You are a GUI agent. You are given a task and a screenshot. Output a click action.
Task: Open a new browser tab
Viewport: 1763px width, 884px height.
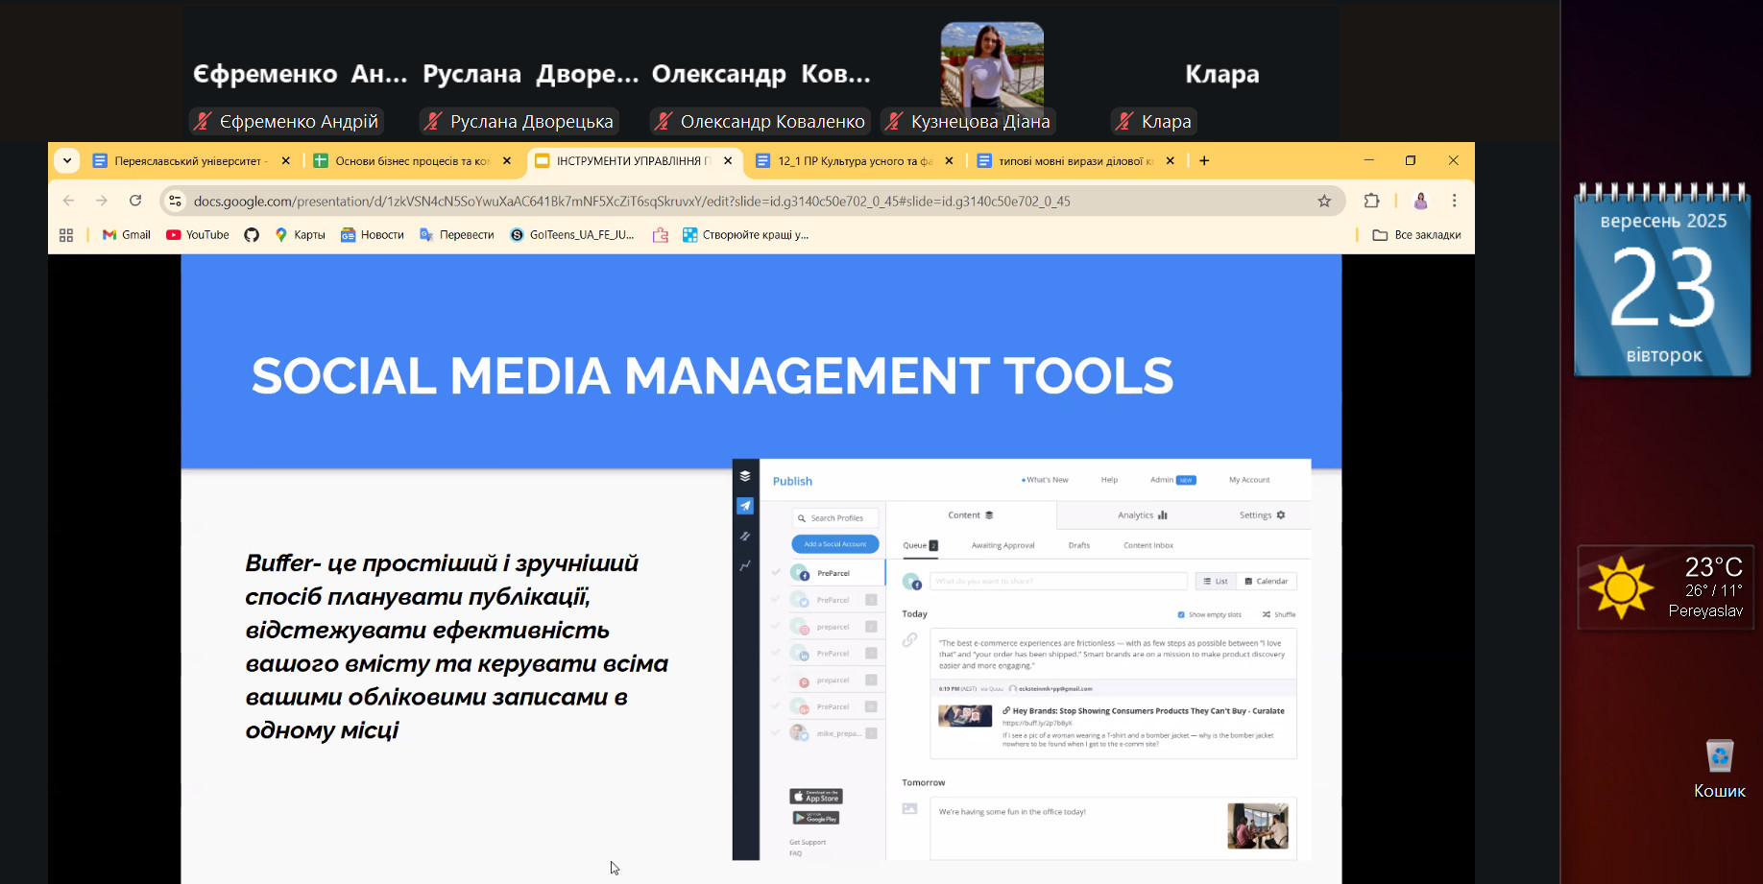tap(1204, 161)
